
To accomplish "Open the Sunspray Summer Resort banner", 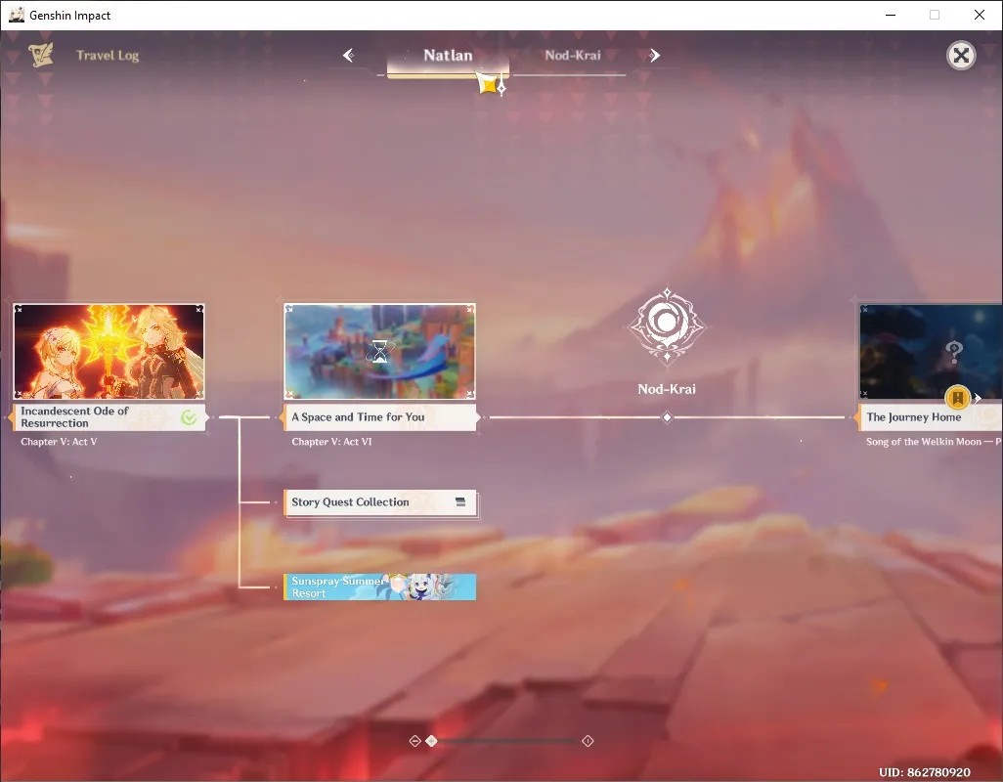I will (380, 586).
